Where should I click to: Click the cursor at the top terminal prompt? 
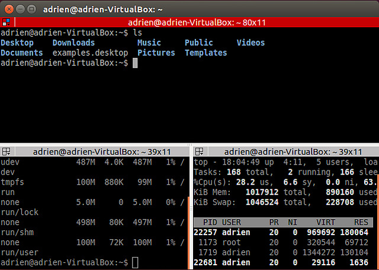coord(135,63)
